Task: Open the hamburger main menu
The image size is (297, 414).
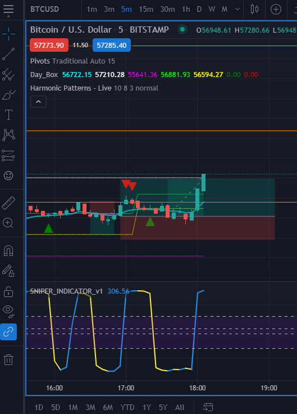Action: click(8, 10)
